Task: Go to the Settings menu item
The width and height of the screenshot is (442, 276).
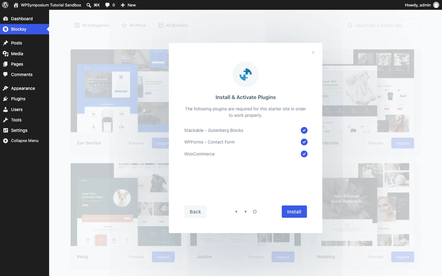Action: [25, 130]
